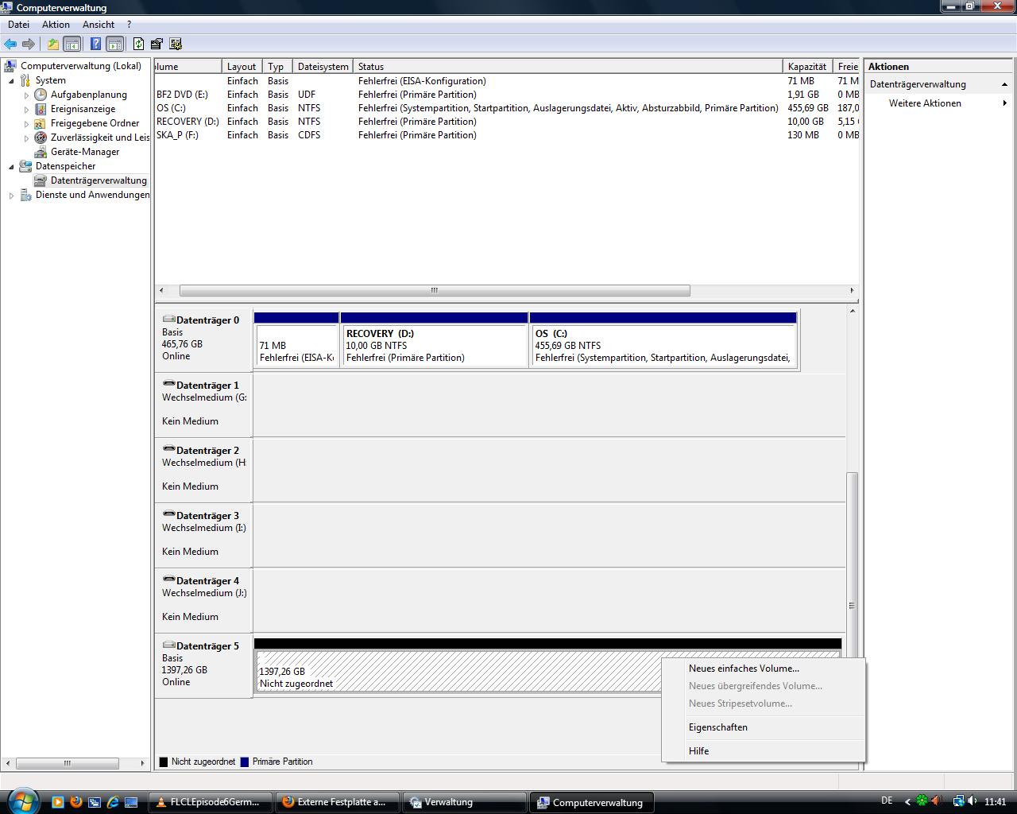Click the blue Back arrow in toolbar
This screenshot has width=1017, height=814.
click(x=10, y=45)
